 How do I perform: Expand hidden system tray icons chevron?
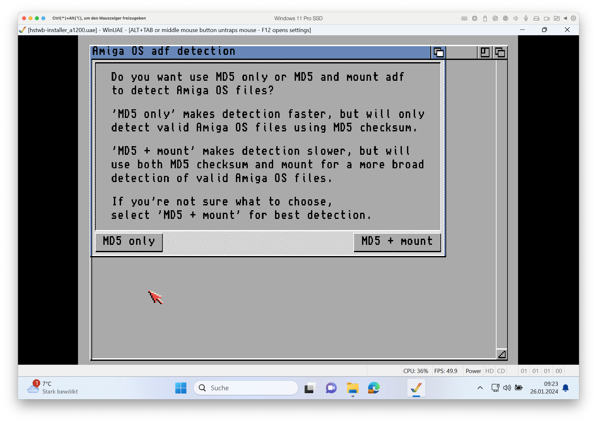point(480,388)
